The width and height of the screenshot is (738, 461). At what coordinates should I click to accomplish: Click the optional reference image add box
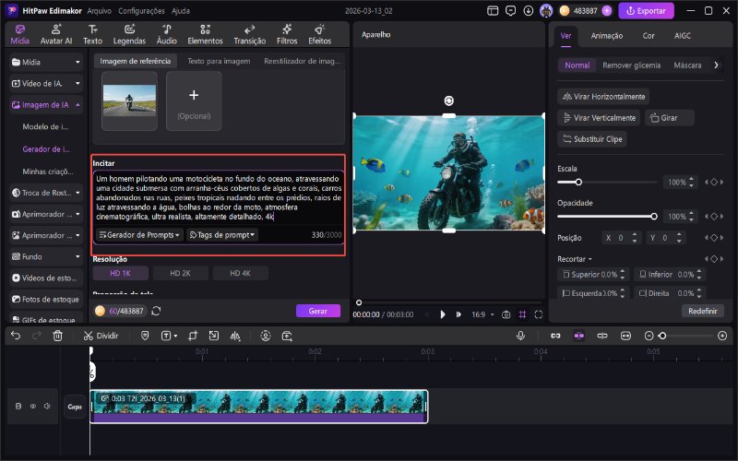coord(194,100)
